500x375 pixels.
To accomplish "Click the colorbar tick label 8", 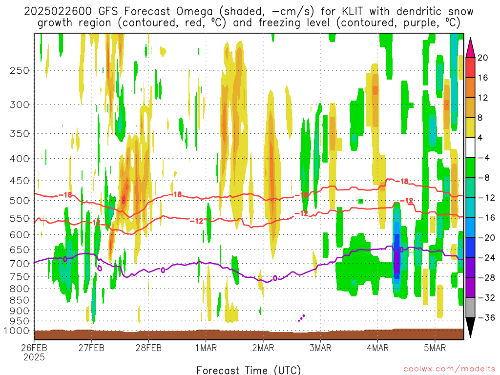I will (480, 118).
